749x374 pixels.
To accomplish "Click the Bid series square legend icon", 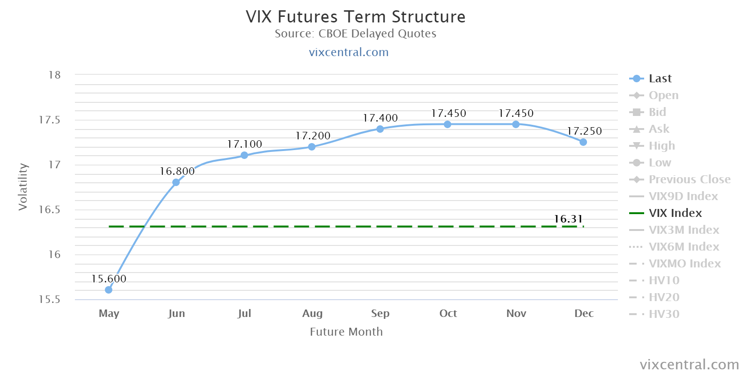I will 636,112.
